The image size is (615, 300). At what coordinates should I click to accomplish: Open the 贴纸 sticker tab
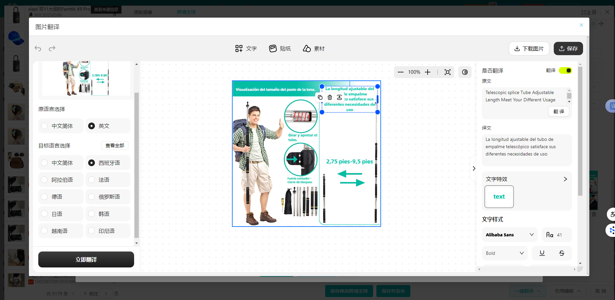280,49
